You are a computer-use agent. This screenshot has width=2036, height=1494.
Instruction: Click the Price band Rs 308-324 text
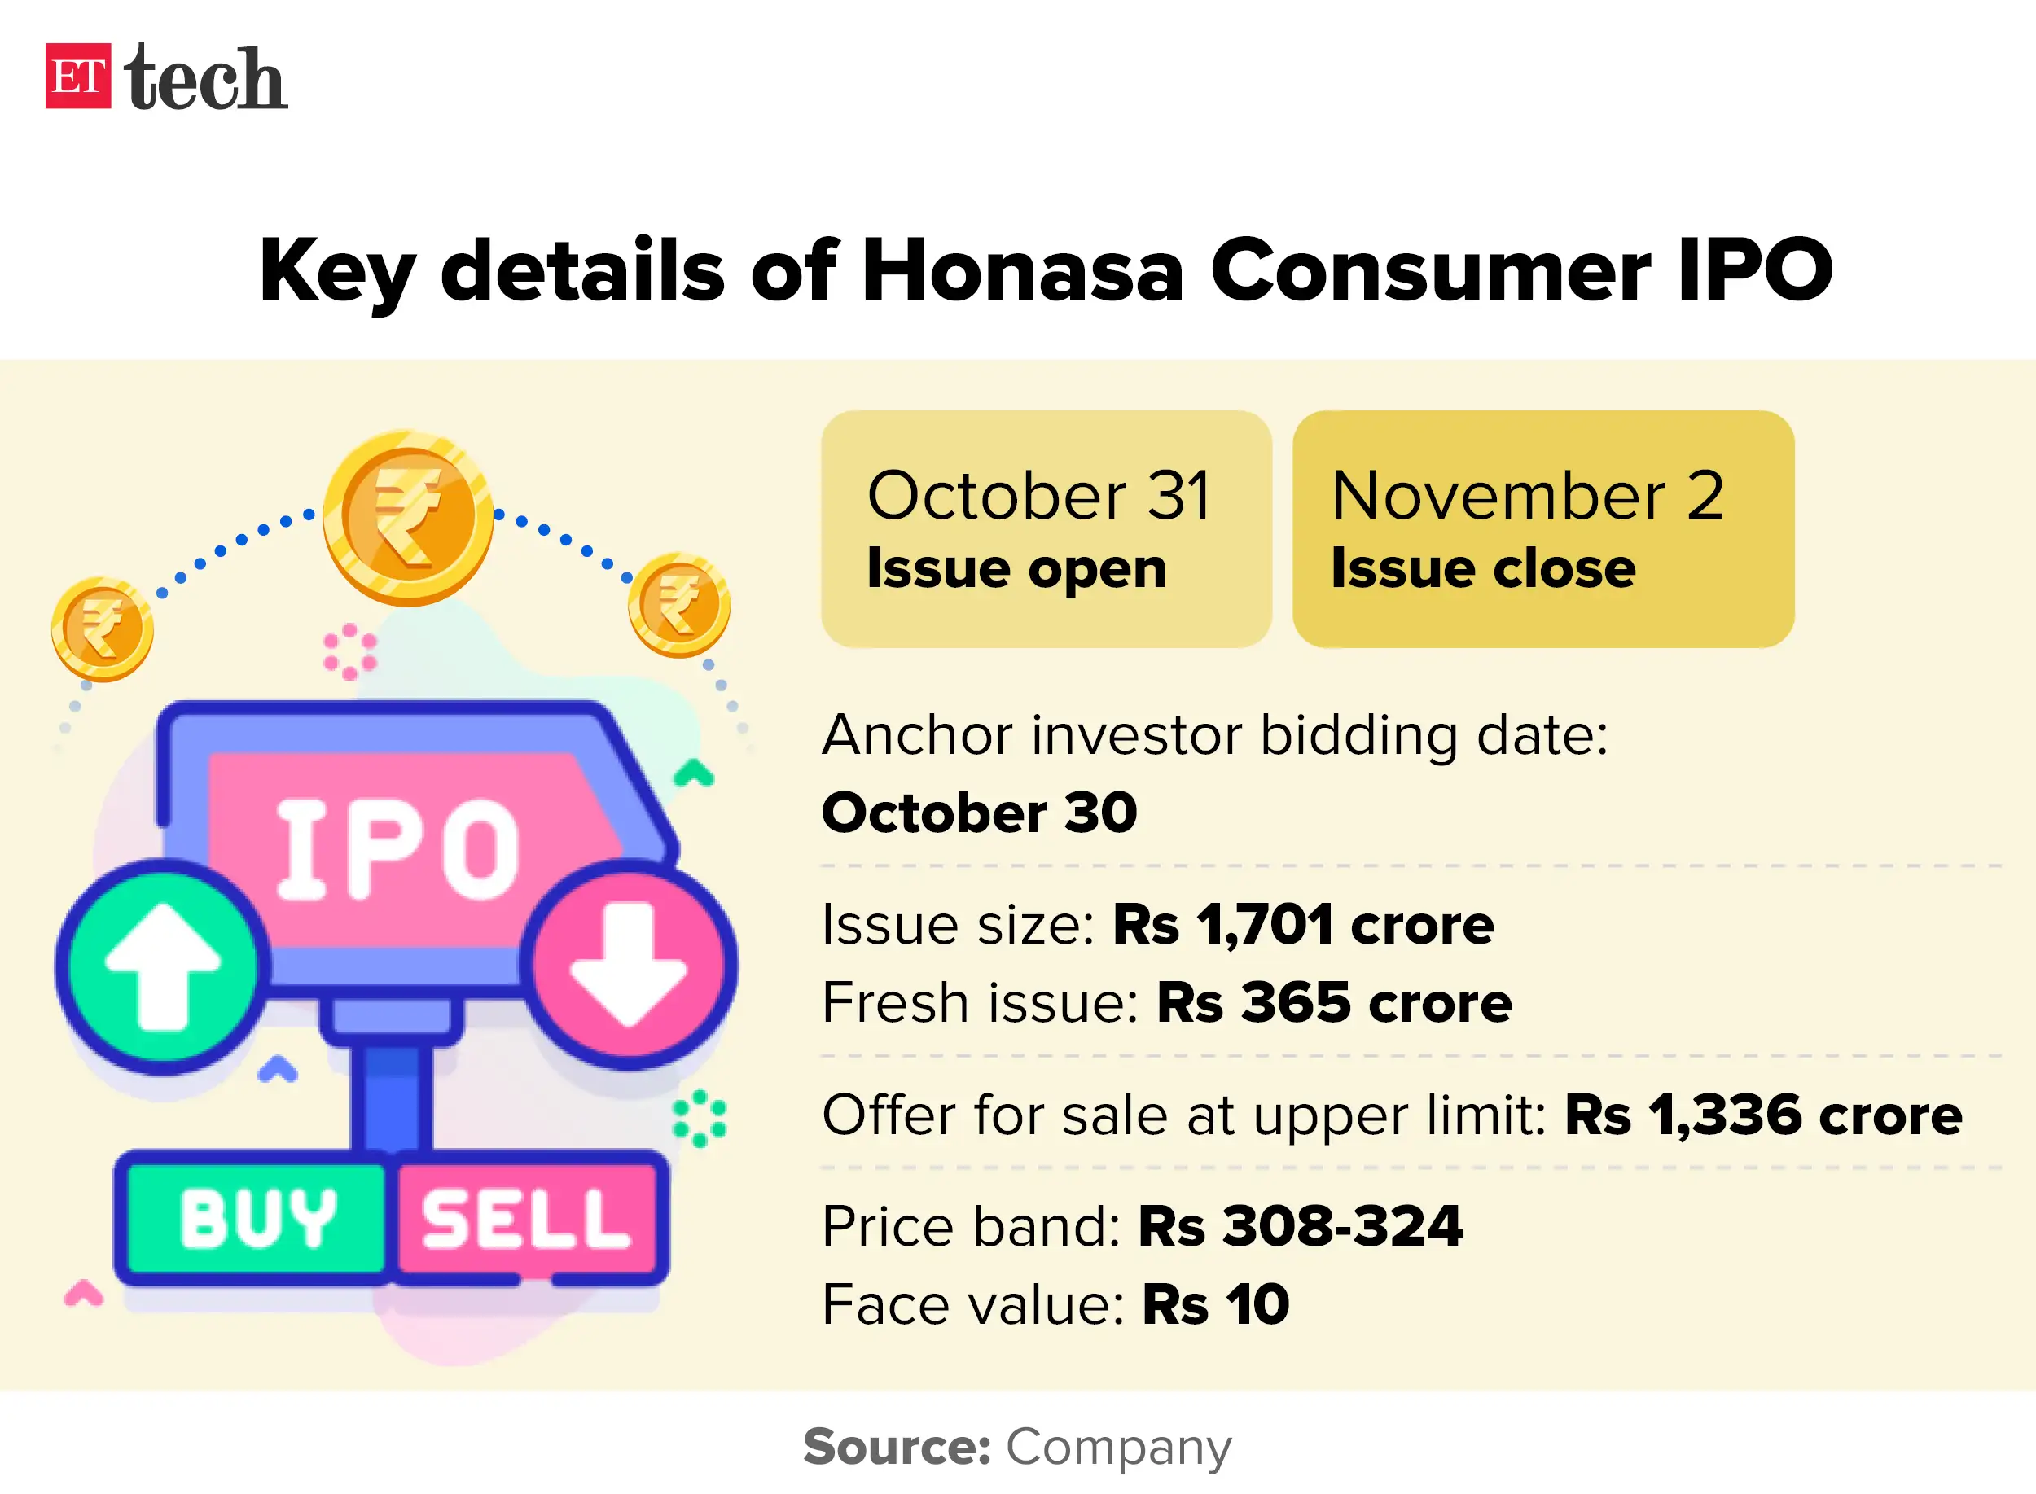[x=1142, y=1226]
